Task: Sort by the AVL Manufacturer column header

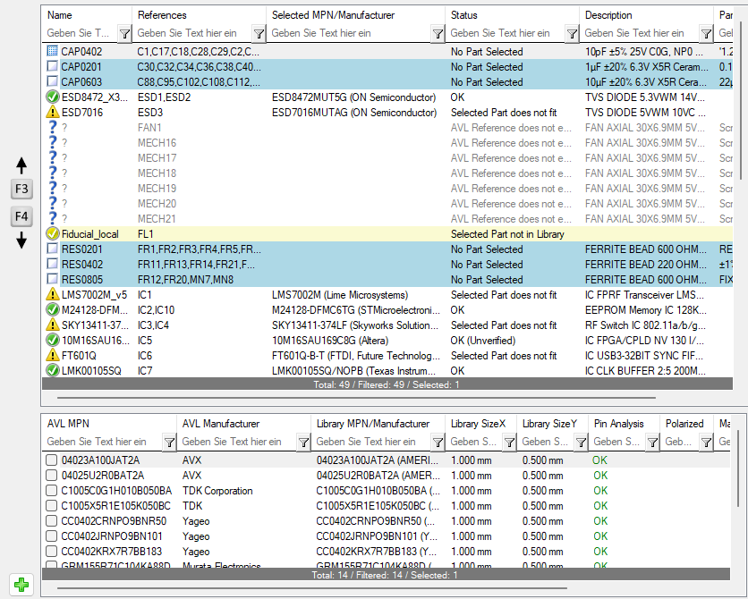Action: pos(221,424)
